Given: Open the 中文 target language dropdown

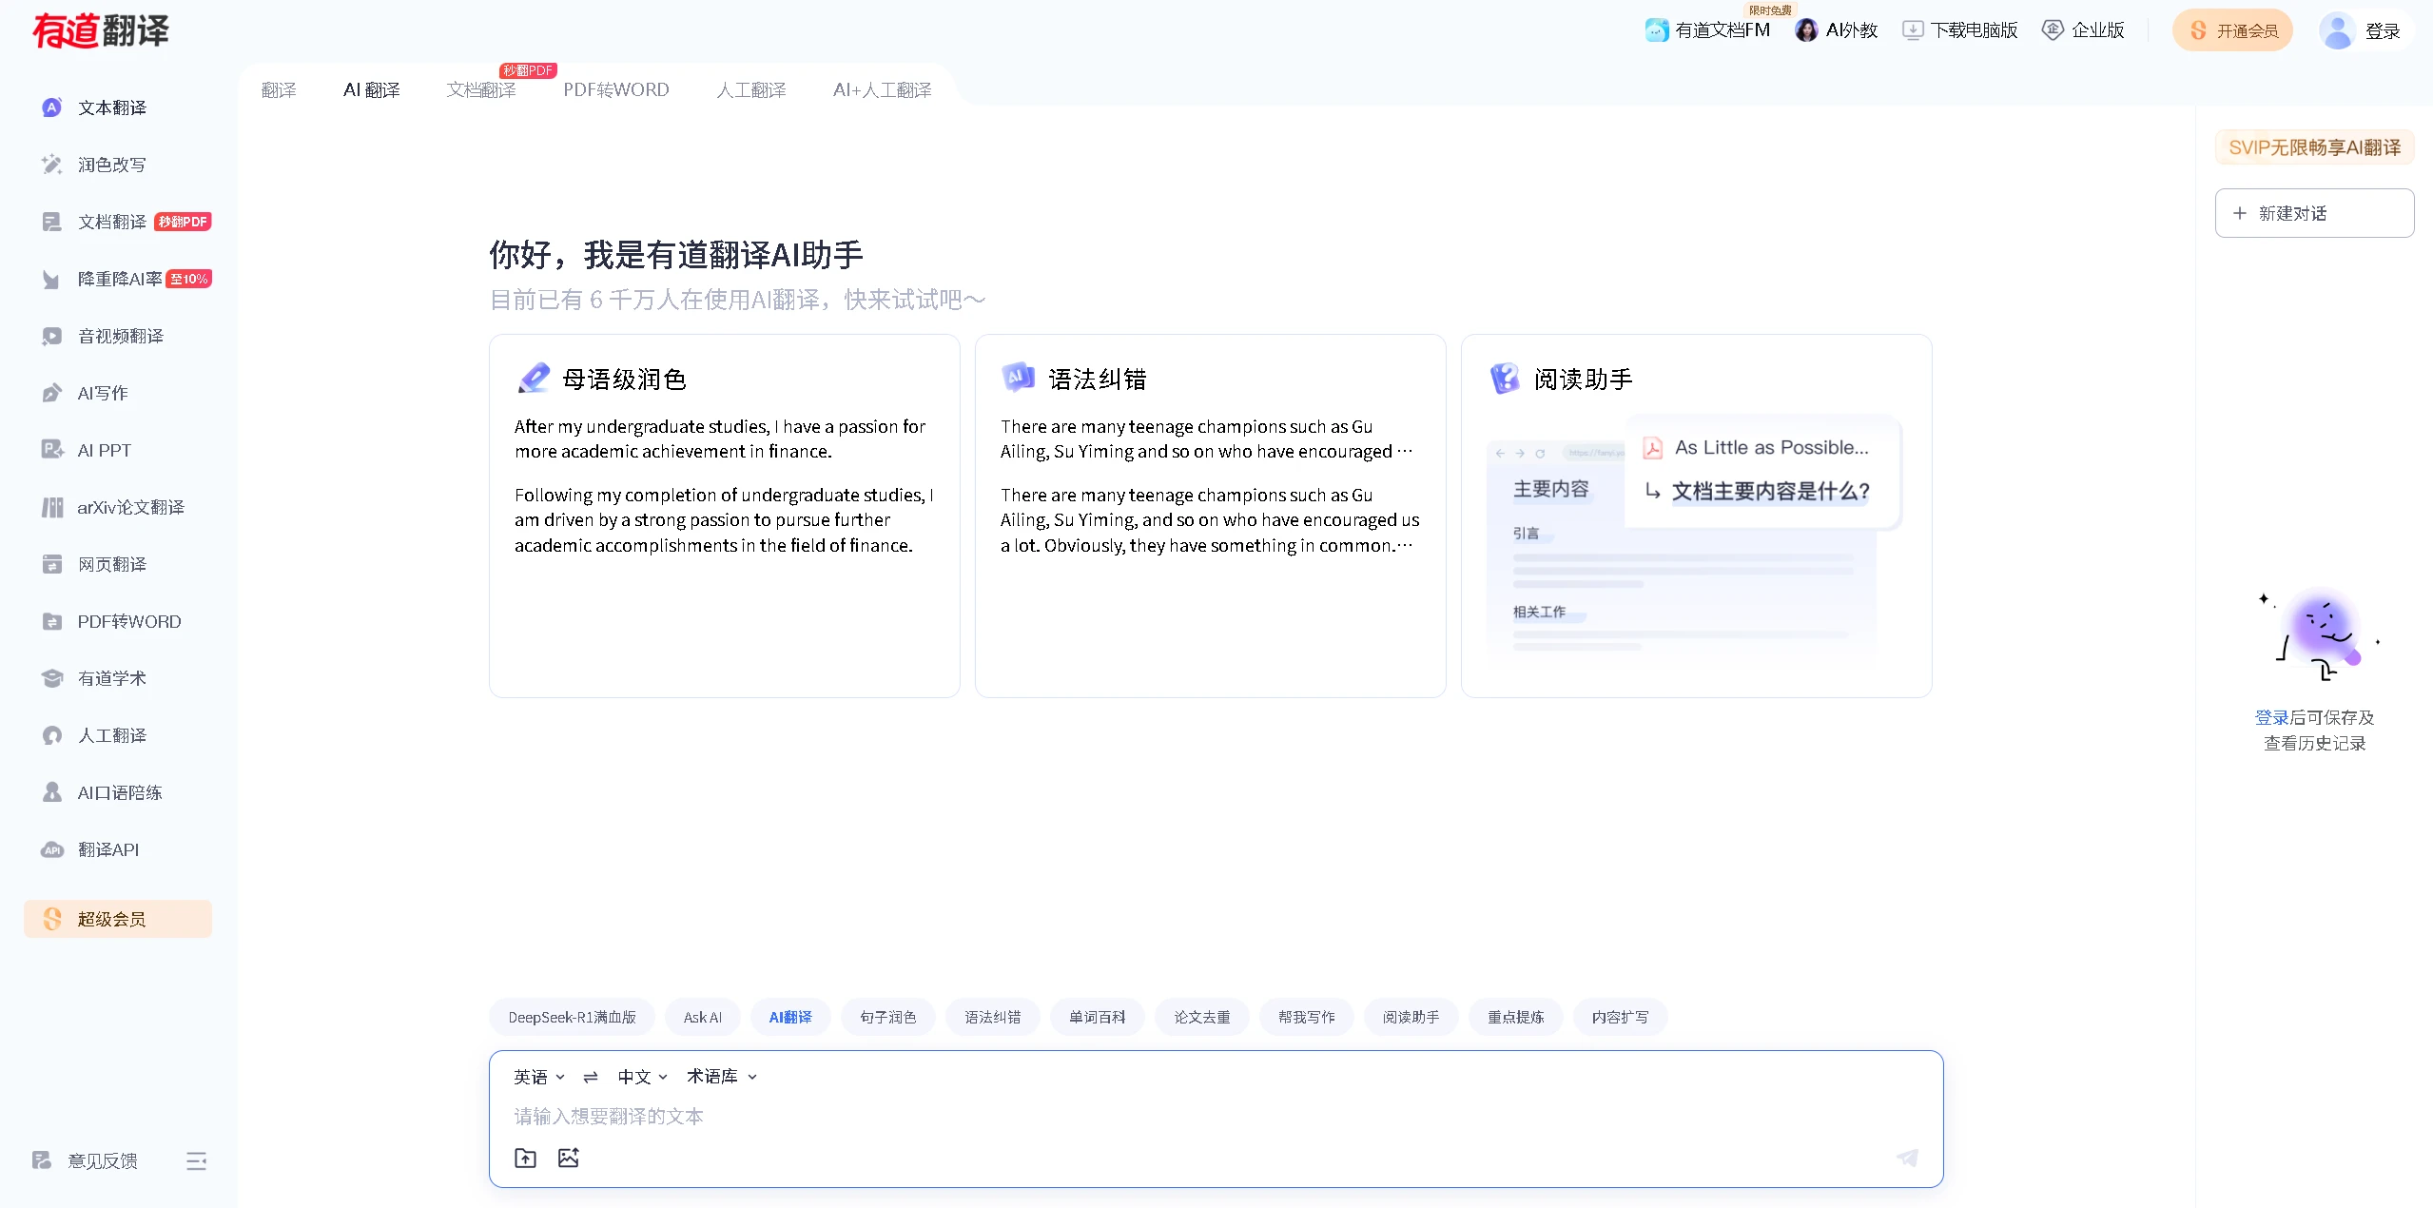Looking at the screenshot, I should [643, 1077].
